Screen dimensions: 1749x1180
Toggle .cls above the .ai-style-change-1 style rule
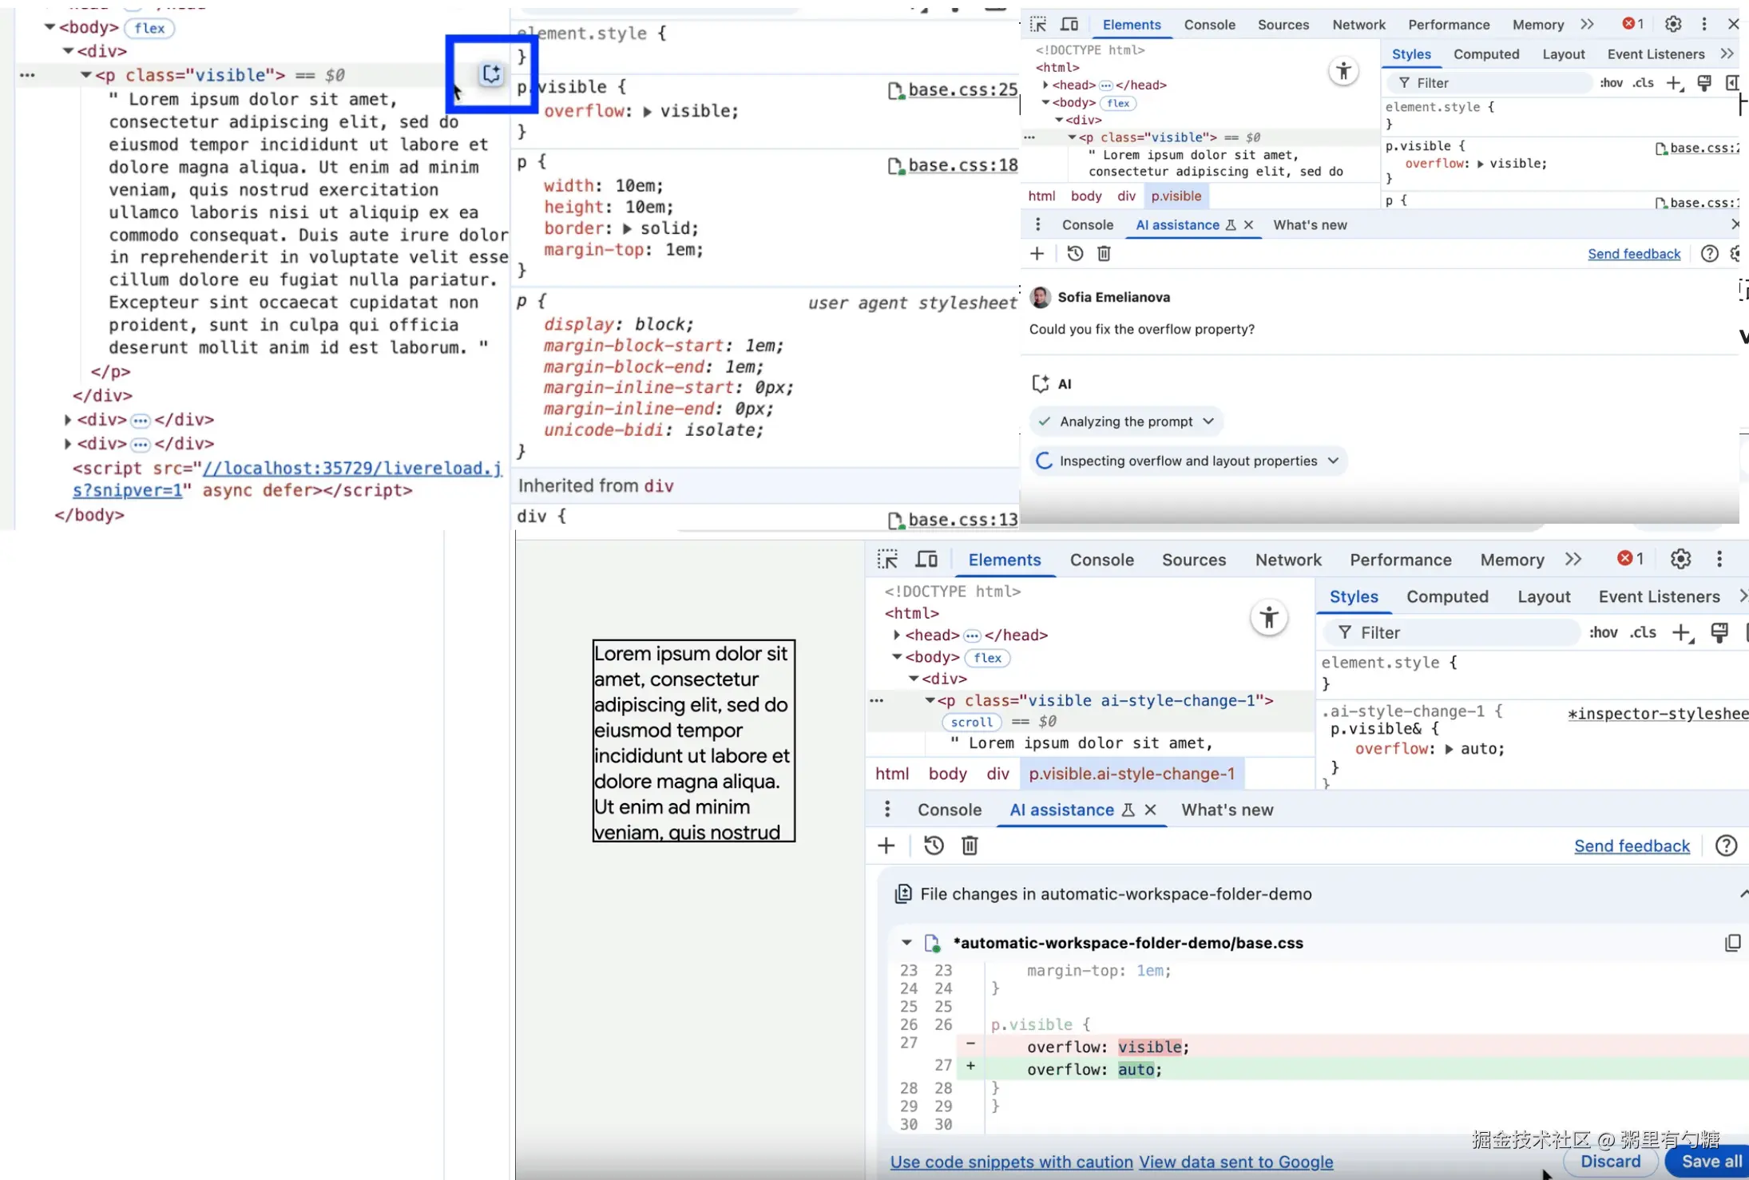(1643, 632)
